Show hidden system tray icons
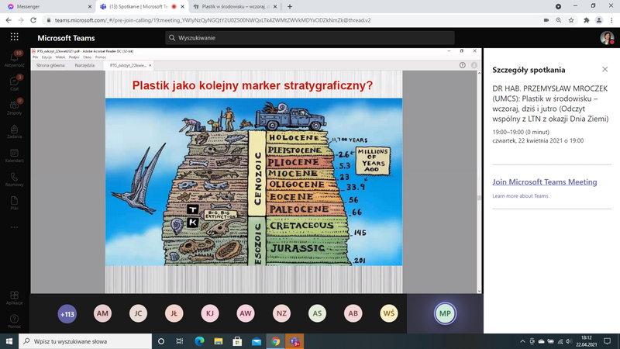The width and height of the screenshot is (620, 349). [522, 341]
